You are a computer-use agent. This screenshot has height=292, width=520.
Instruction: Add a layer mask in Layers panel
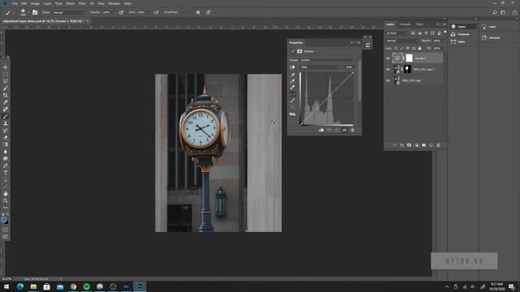point(409,145)
